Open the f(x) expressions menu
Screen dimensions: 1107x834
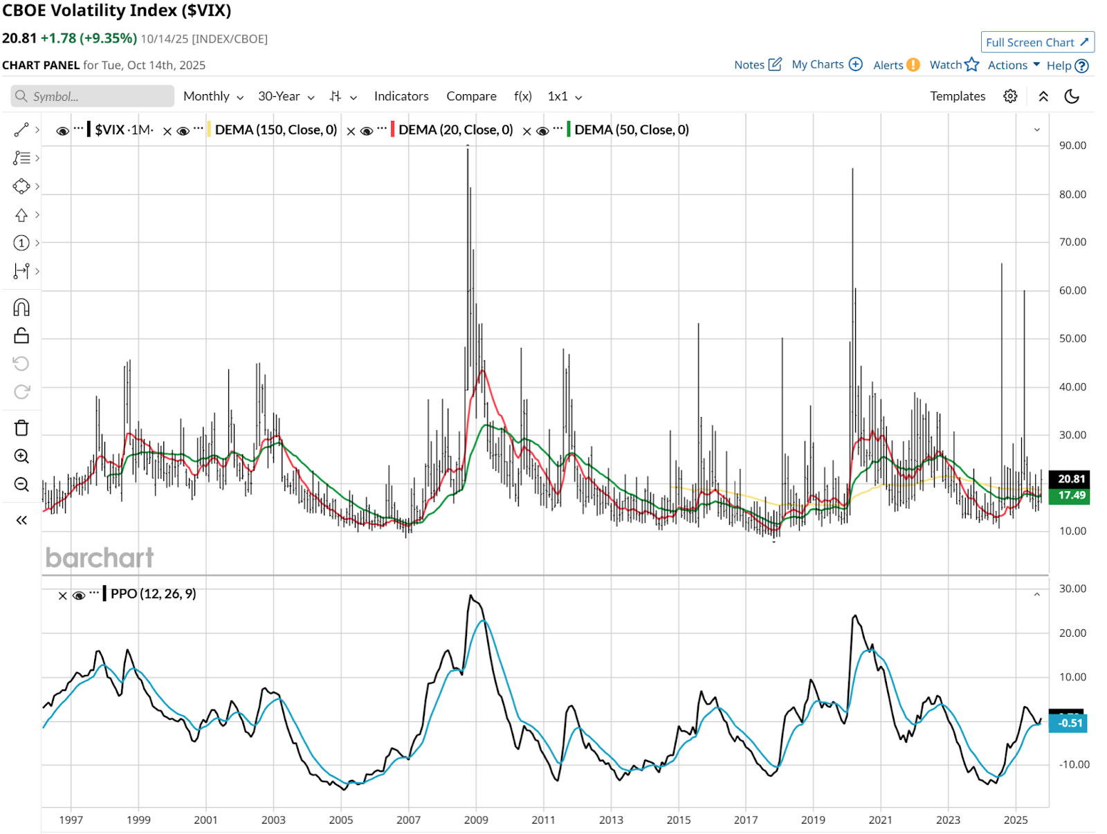[x=523, y=97]
